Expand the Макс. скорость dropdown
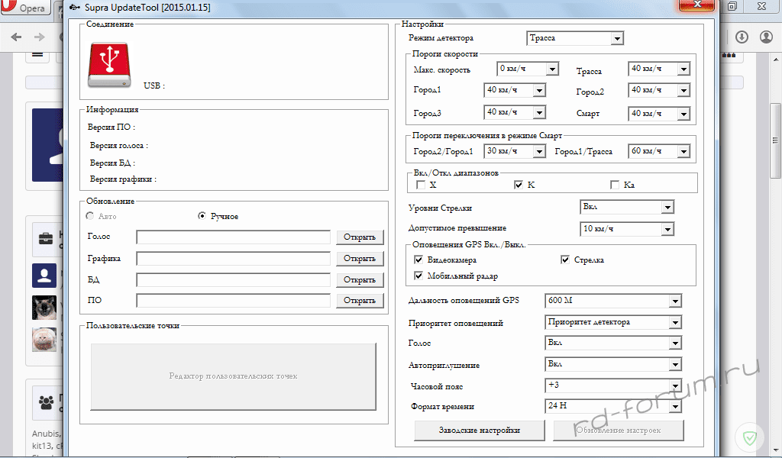 tap(528, 69)
